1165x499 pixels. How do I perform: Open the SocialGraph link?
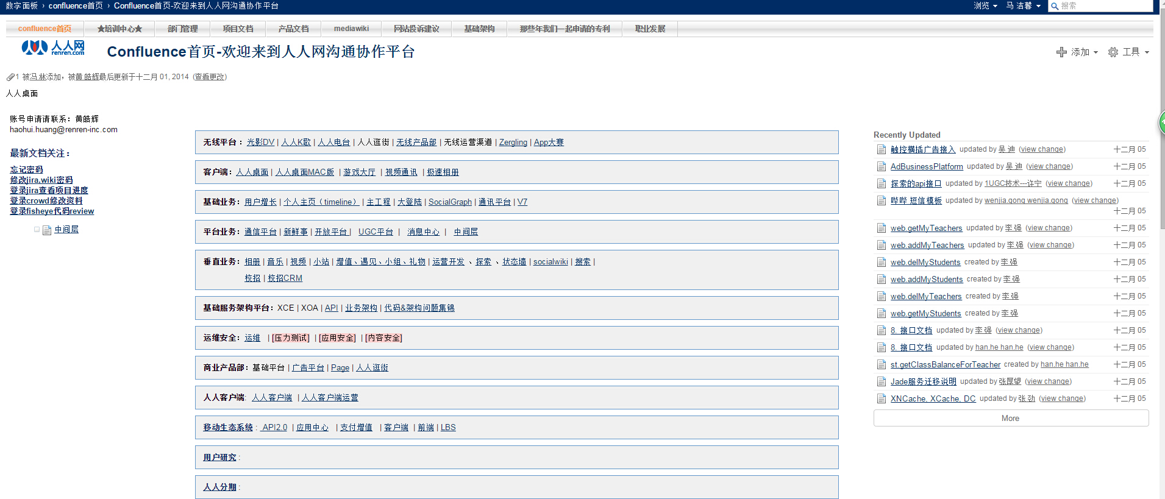[x=450, y=202]
